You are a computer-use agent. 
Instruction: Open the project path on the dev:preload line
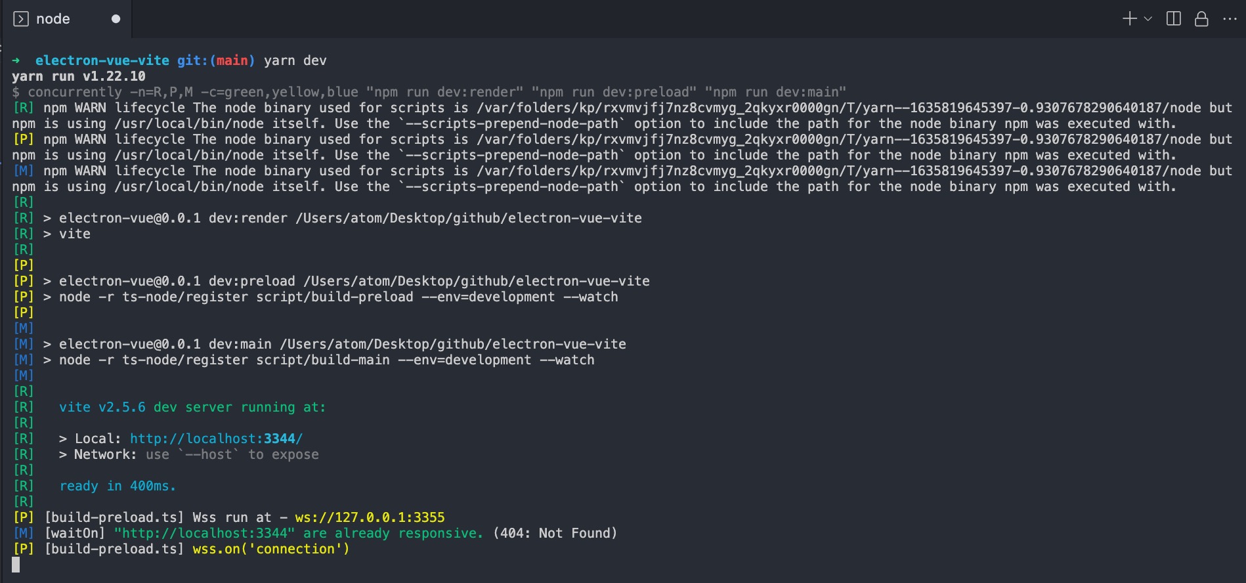[476, 281]
